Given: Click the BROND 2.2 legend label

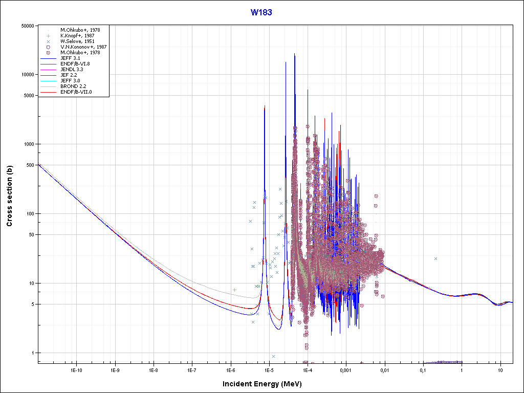Looking at the screenshot, I should (x=73, y=87).
